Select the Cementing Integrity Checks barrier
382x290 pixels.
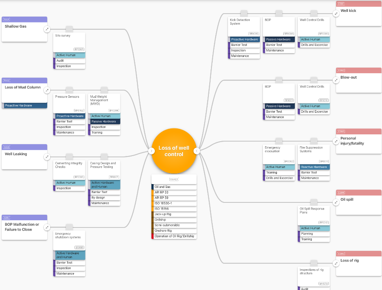click(69, 170)
